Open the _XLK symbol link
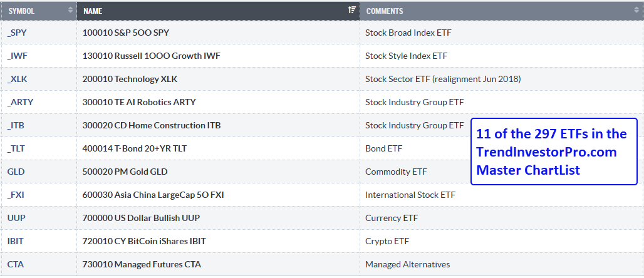This screenshot has height=278, width=644. coord(18,79)
